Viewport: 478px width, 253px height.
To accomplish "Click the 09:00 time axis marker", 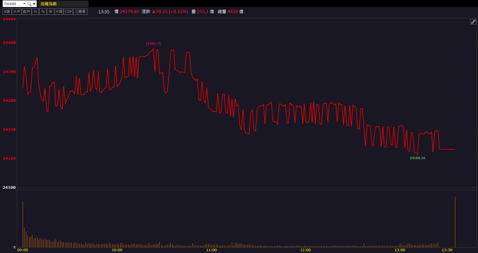I will [23, 250].
